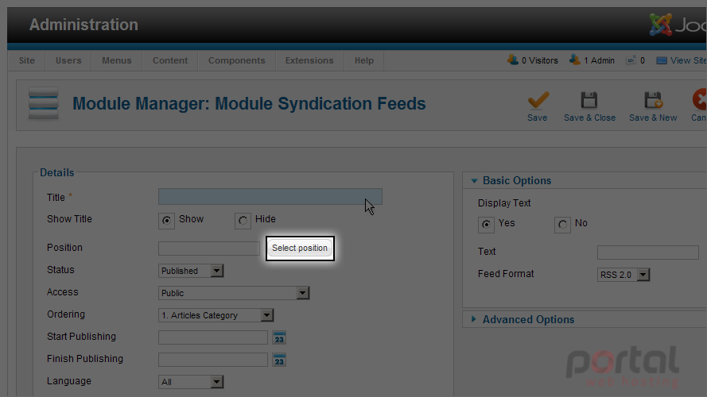Select Show radio for Show Title

[x=166, y=221]
